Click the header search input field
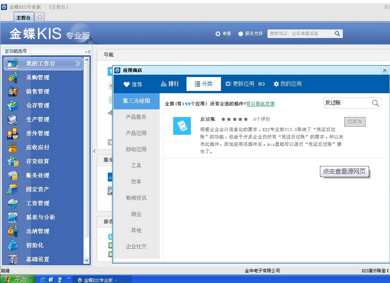Image resolution: width=390 pixels, height=283 pixels. point(301,34)
